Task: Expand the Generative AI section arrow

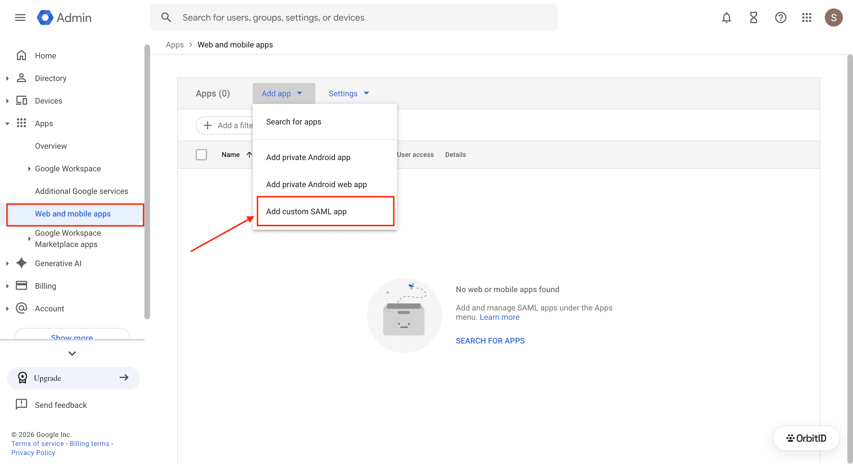Action: pyautogui.click(x=7, y=264)
